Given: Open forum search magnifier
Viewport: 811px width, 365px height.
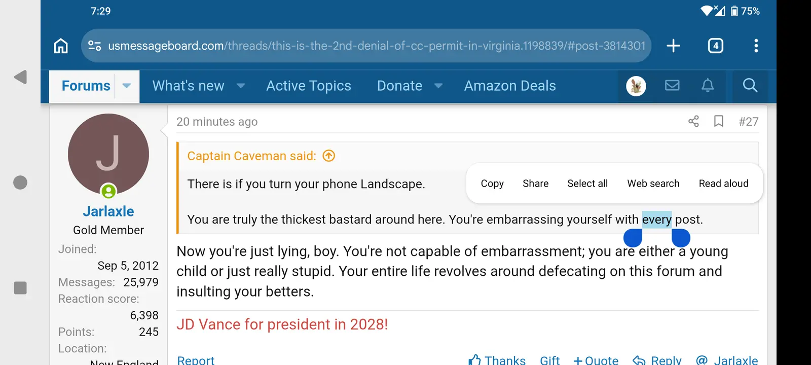Looking at the screenshot, I should pos(750,86).
